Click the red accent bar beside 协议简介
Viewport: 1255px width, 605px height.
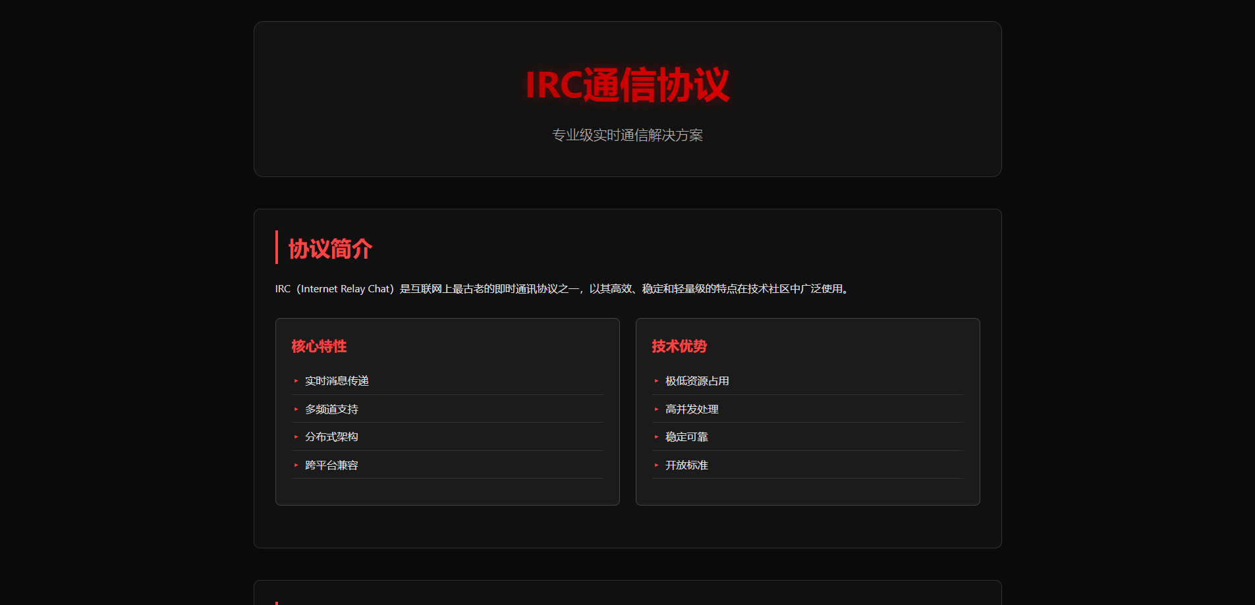[277, 248]
